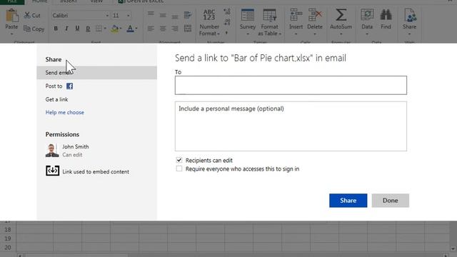Image resolution: width=457 pixels, height=257 pixels.
Task: Click the vertical scrollbar down arrow
Action: click(x=453, y=249)
